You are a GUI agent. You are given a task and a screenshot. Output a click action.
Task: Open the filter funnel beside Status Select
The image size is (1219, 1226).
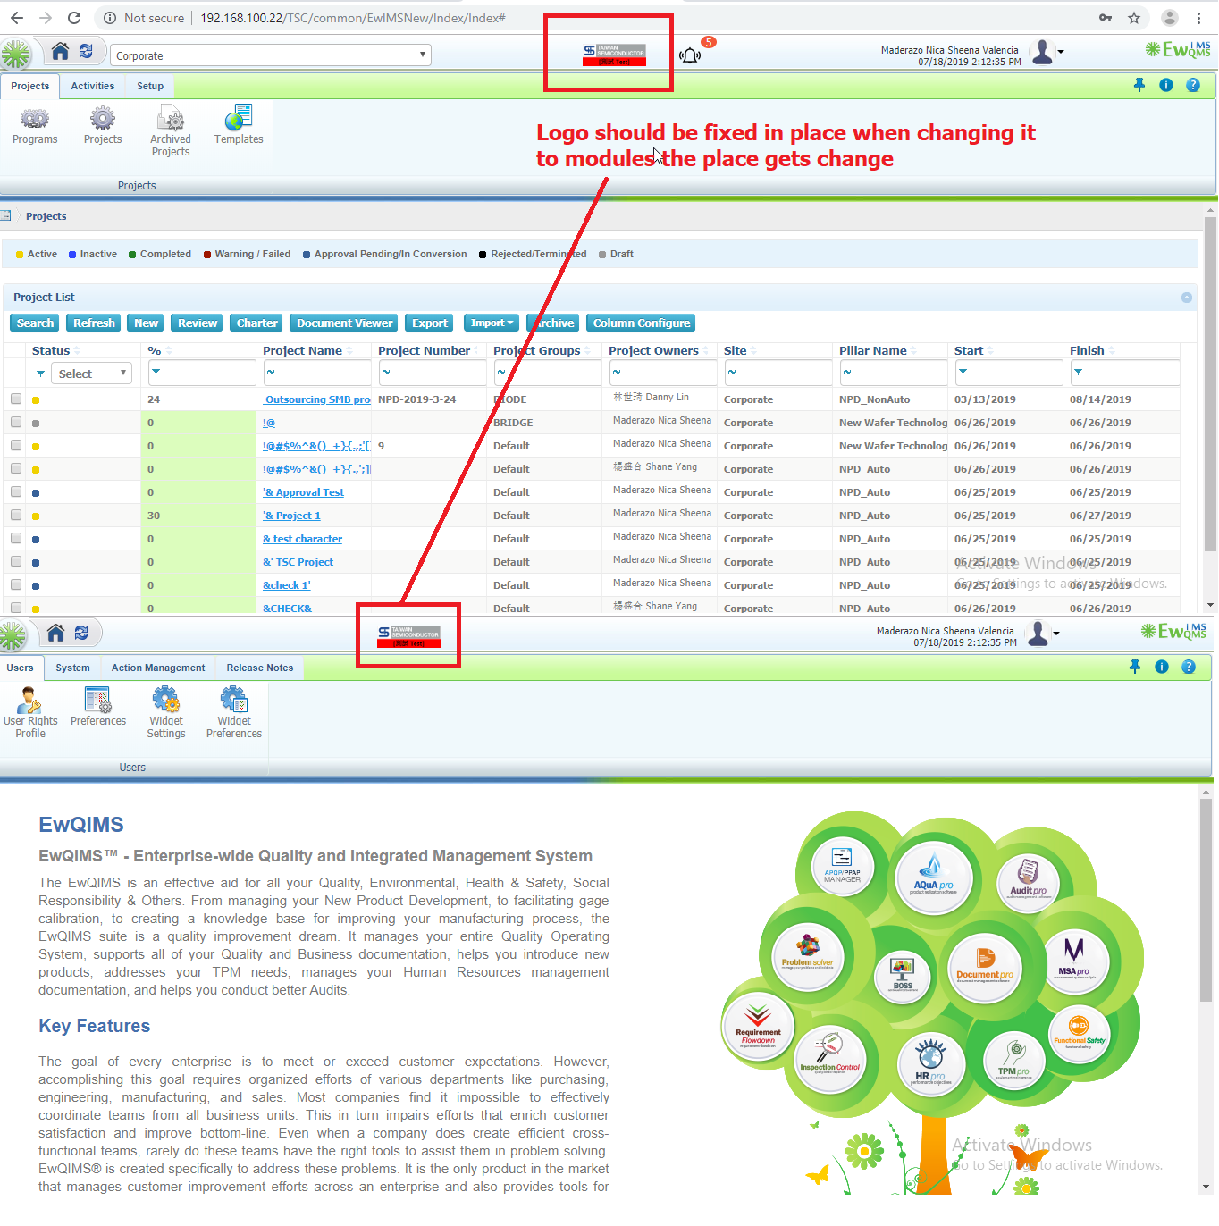click(x=40, y=374)
